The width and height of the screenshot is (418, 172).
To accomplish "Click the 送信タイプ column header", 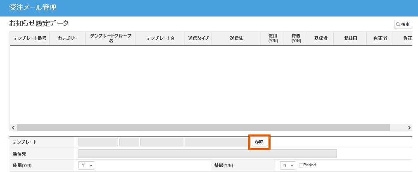I will click(x=198, y=38).
